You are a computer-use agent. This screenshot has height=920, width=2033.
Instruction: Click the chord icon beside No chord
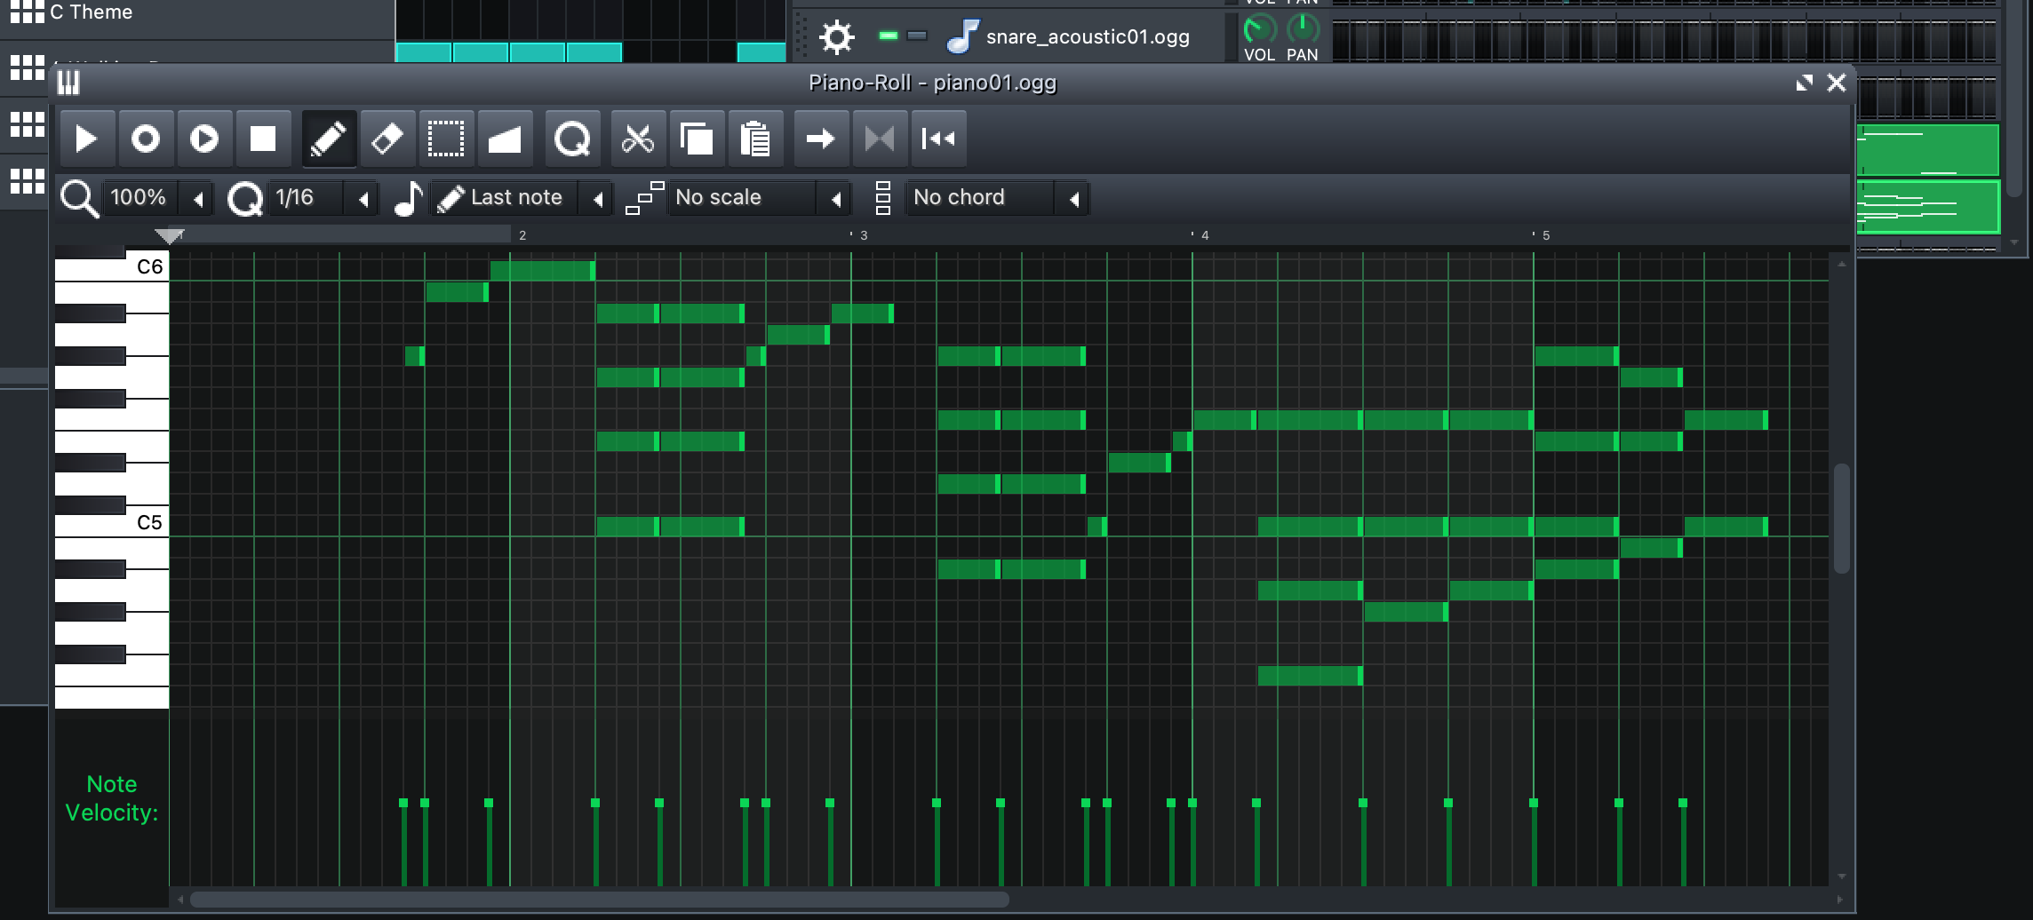click(x=882, y=198)
